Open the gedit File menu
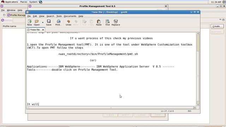 coord(29,16)
